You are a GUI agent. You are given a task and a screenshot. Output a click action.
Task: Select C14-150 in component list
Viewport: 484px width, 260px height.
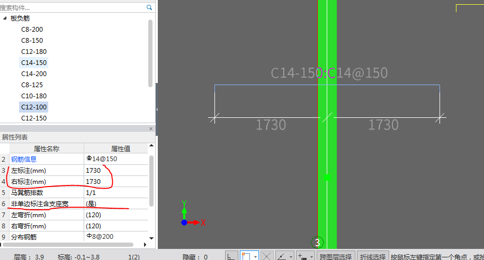34,62
